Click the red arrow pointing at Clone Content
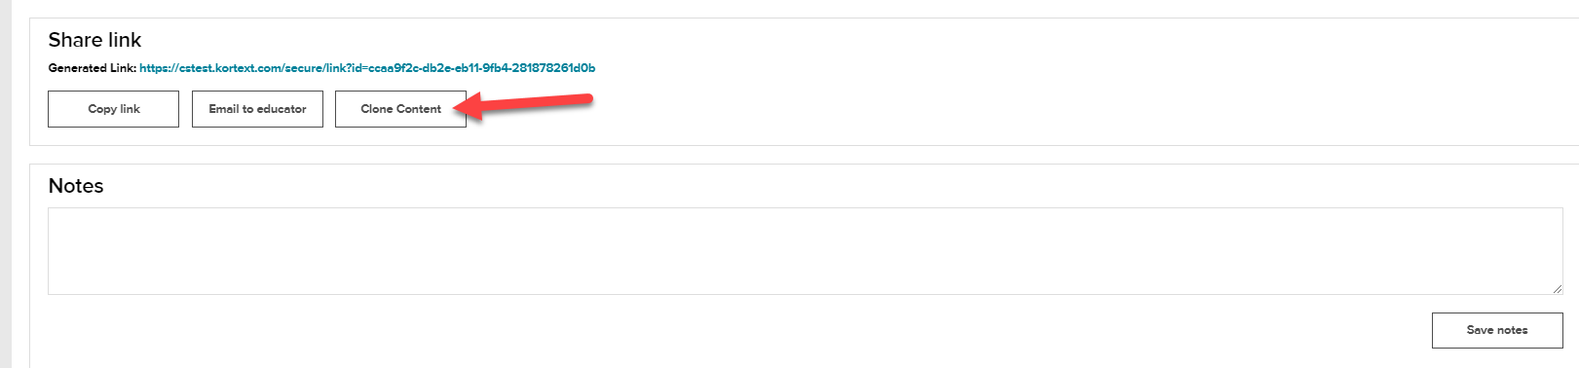The image size is (1579, 368). pyautogui.click(x=524, y=102)
